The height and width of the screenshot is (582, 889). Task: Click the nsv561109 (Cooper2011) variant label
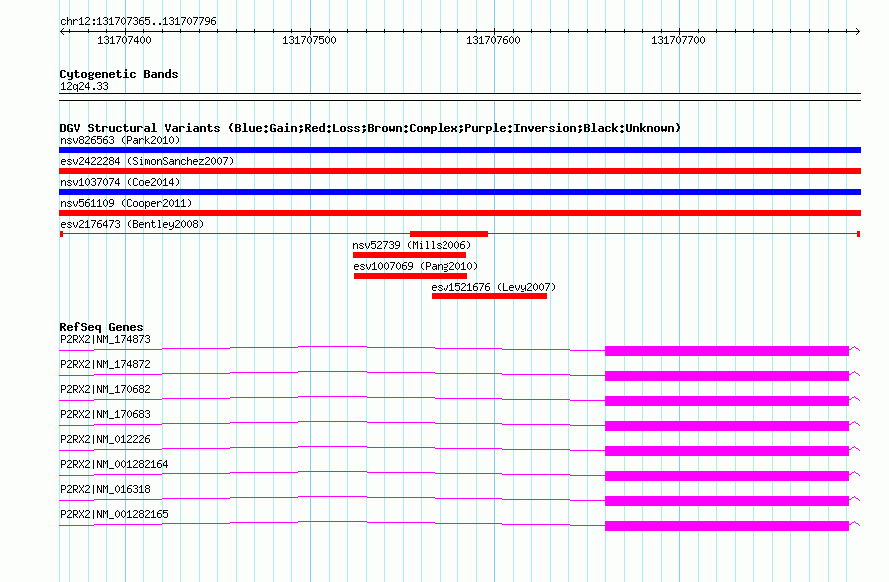click(126, 203)
